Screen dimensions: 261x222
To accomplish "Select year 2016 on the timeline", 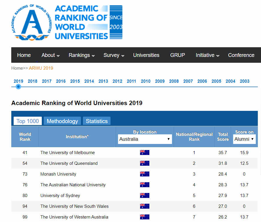I will [61, 81].
